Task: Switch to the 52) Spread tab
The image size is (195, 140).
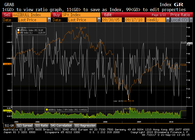Action: click(25, 126)
